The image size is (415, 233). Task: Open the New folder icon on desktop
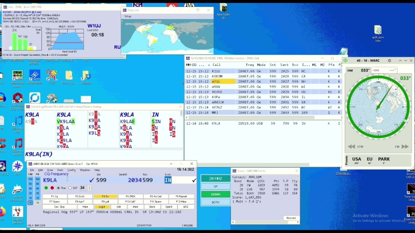pyautogui.click(x=223, y=11)
